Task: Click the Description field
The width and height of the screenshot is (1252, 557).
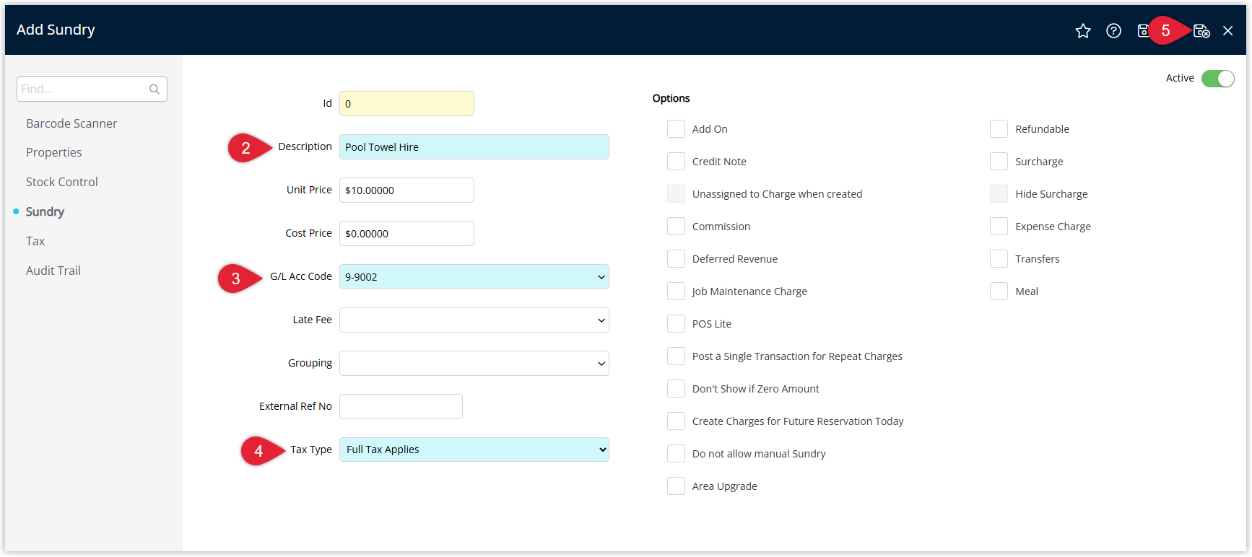Action: click(x=474, y=147)
